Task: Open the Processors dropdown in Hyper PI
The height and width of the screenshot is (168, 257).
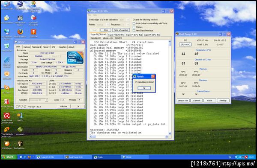Action: pos(126,25)
